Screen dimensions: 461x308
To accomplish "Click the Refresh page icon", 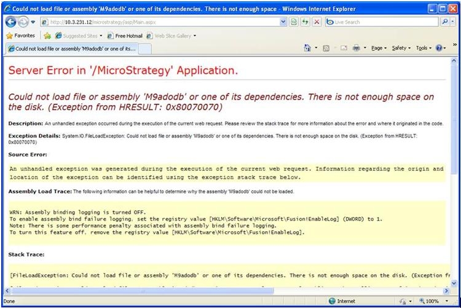I will click(305, 22).
